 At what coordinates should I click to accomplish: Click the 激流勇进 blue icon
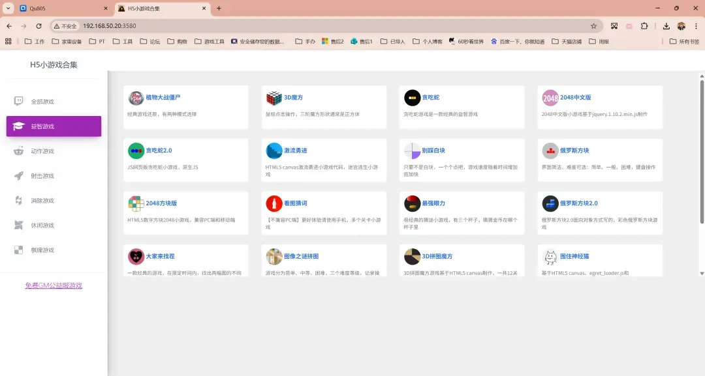(x=274, y=151)
